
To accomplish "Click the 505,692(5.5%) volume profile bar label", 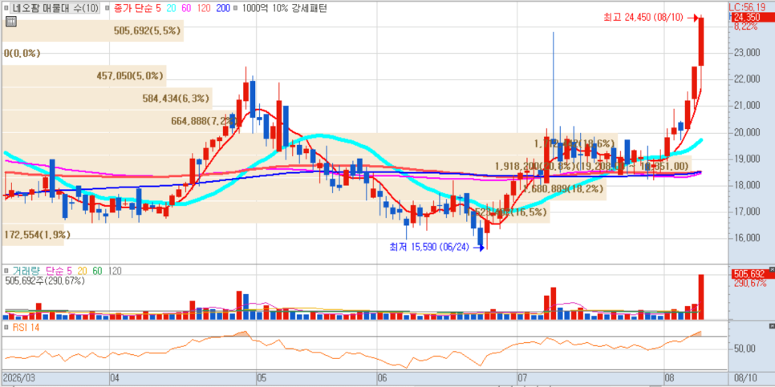I will [x=148, y=30].
